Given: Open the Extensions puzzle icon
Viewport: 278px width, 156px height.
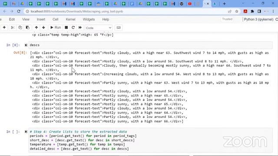Looking at the screenshot, I should click(x=252, y=11).
